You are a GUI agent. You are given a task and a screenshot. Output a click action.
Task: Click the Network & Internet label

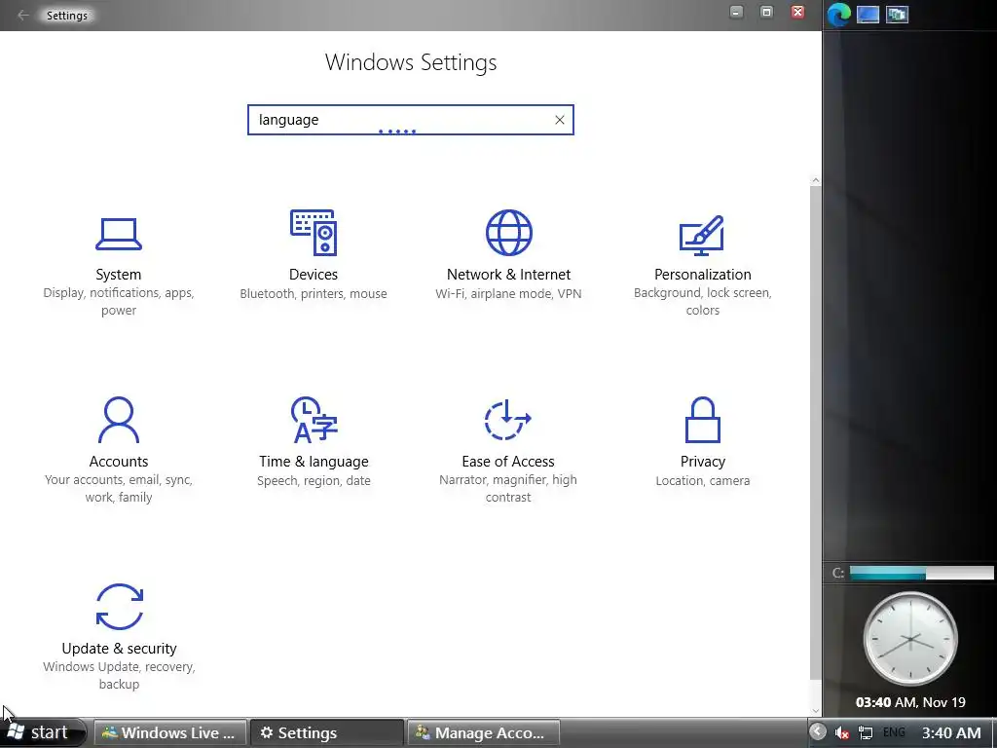coord(508,274)
